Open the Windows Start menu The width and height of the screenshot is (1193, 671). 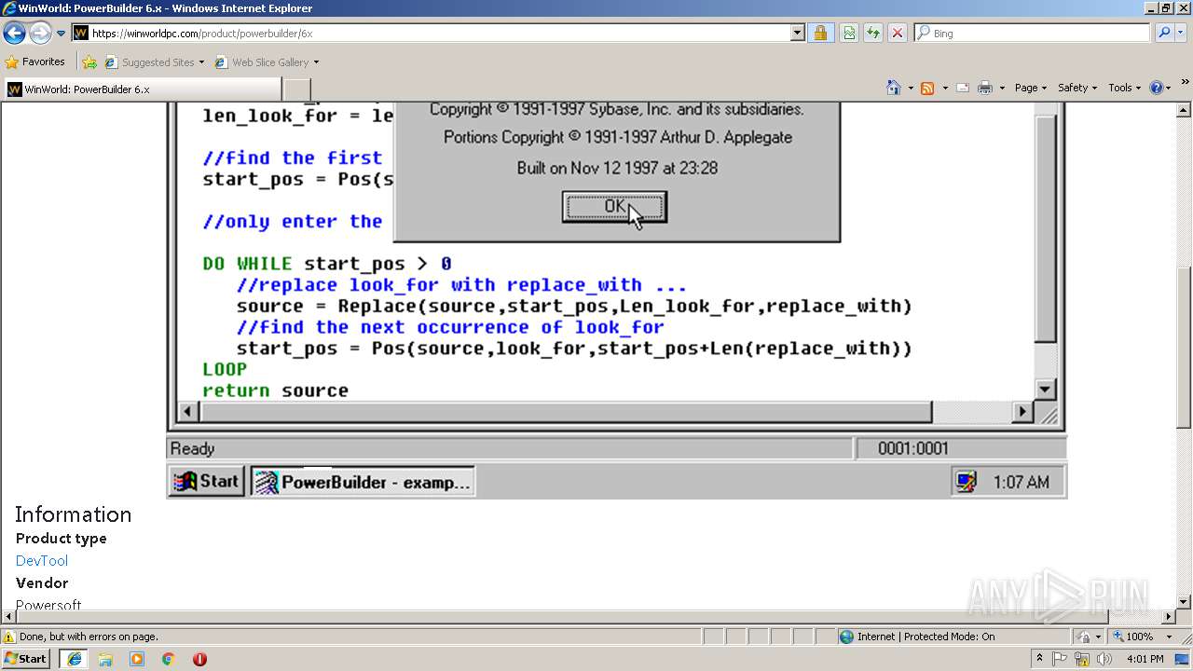pyautogui.click(x=25, y=658)
